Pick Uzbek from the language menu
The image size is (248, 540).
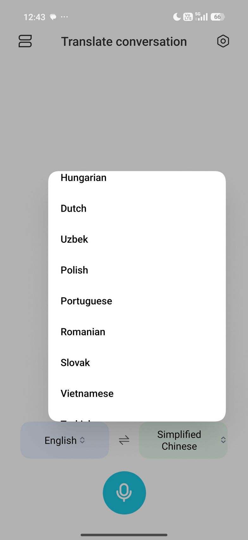[x=74, y=239]
